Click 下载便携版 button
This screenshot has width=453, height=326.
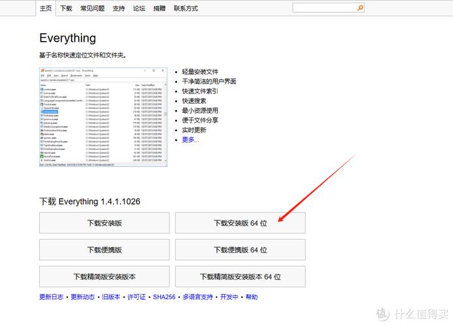(x=104, y=250)
